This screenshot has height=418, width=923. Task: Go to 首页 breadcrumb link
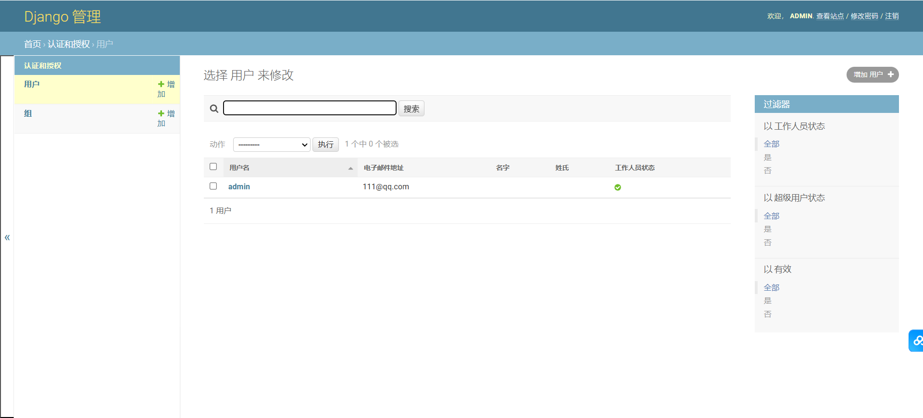[33, 44]
